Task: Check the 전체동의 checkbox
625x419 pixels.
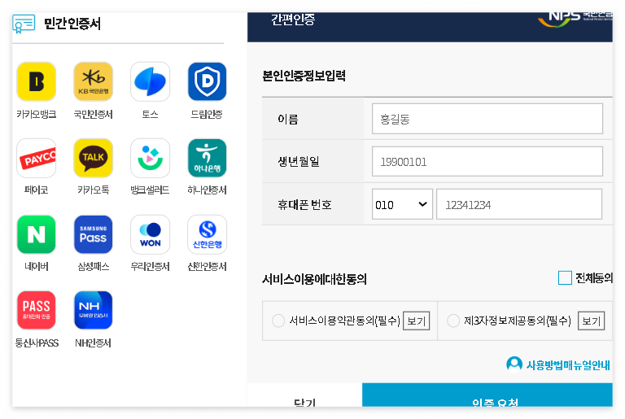Action: coord(565,278)
